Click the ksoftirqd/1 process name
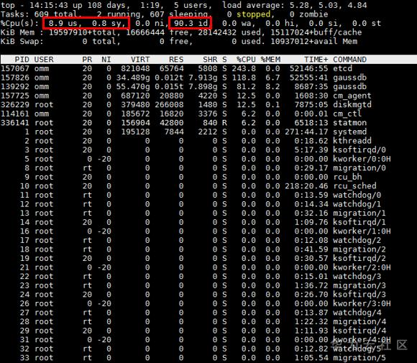417x363 pixels. 359,222
